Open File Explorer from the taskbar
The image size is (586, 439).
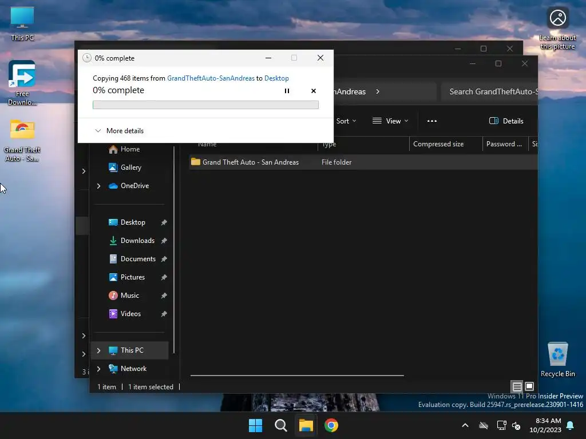click(x=306, y=425)
